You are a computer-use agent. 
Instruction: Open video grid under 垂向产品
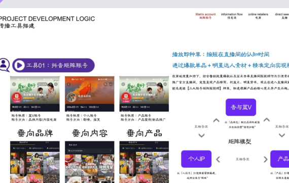coord(144,162)
